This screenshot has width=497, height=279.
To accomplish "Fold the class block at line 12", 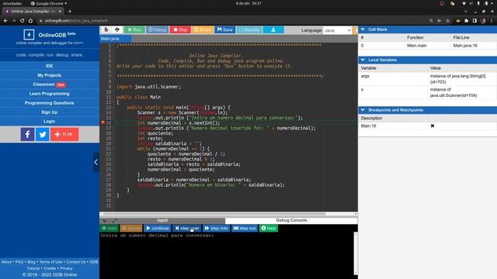I will (x=113, y=102).
